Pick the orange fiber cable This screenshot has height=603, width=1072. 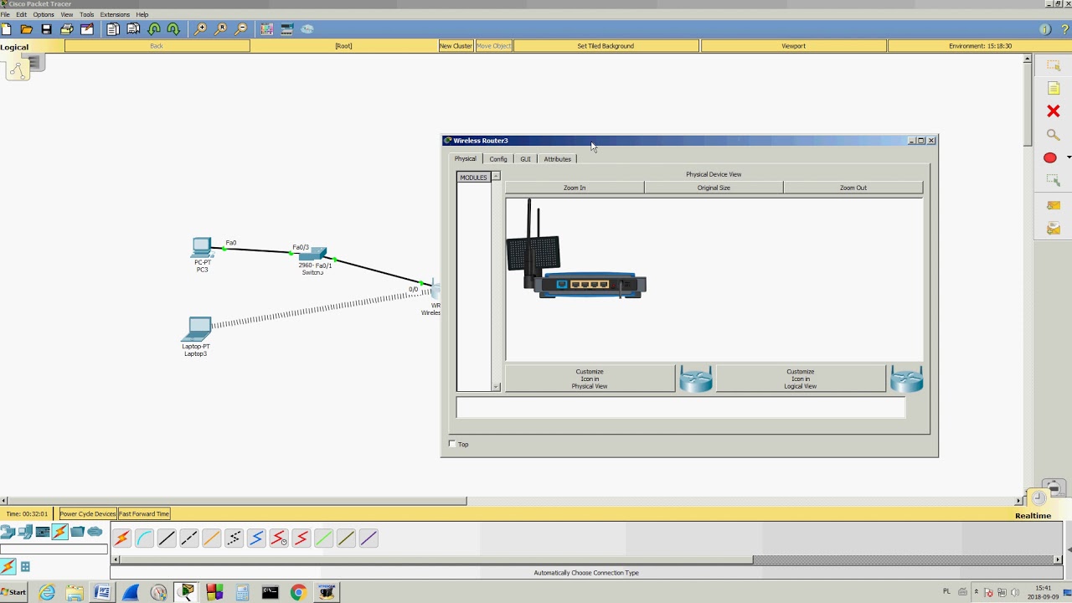click(x=211, y=539)
